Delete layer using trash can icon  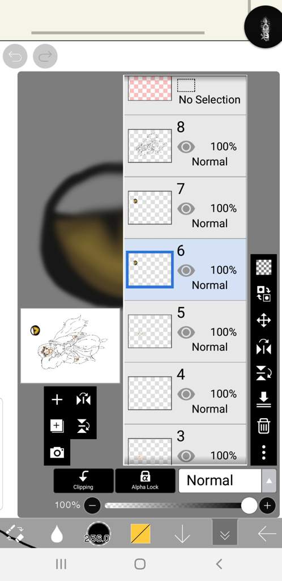click(x=263, y=426)
